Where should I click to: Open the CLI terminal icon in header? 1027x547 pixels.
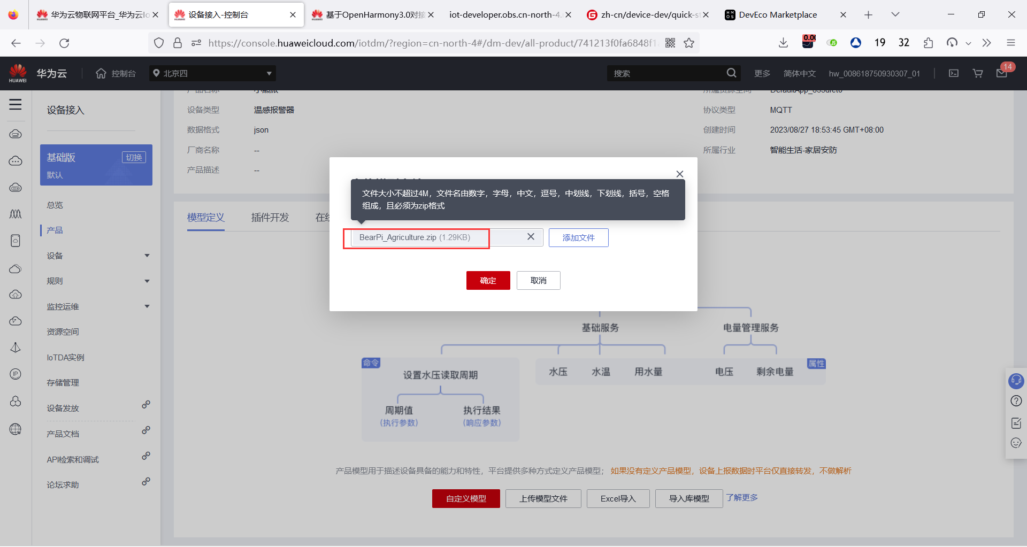click(x=953, y=73)
